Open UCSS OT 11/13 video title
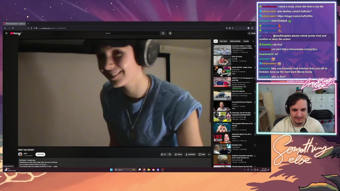 (x=242, y=79)
